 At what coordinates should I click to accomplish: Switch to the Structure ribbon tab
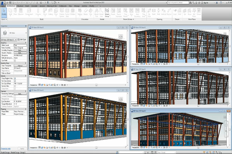tap(20, 6)
